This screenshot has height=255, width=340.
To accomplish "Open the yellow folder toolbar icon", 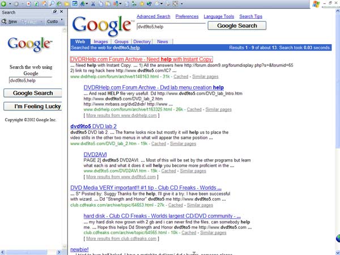I will coord(67,4).
